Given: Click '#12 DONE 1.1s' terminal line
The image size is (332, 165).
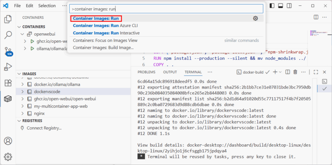Looking at the screenshot, I should click(154, 133).
